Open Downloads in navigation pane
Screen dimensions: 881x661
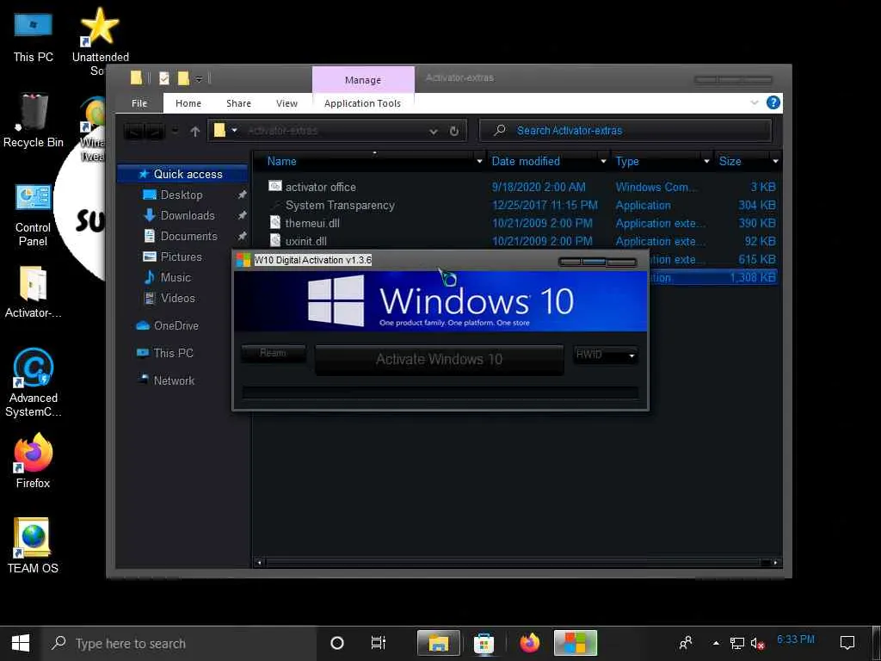click(x=187, y=216)
